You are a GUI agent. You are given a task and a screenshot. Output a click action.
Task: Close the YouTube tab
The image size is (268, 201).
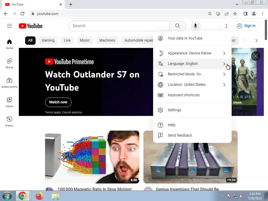point(61,4)
